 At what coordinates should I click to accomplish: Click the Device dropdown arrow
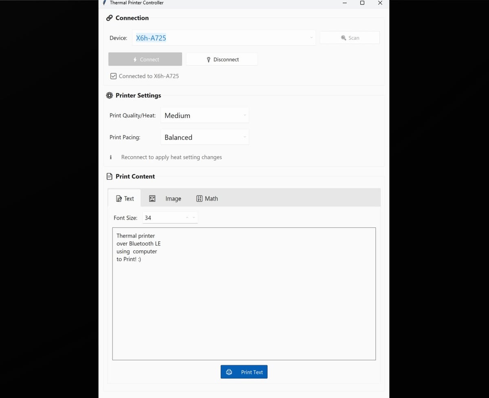pyautogui.click(x=311, y=38)
